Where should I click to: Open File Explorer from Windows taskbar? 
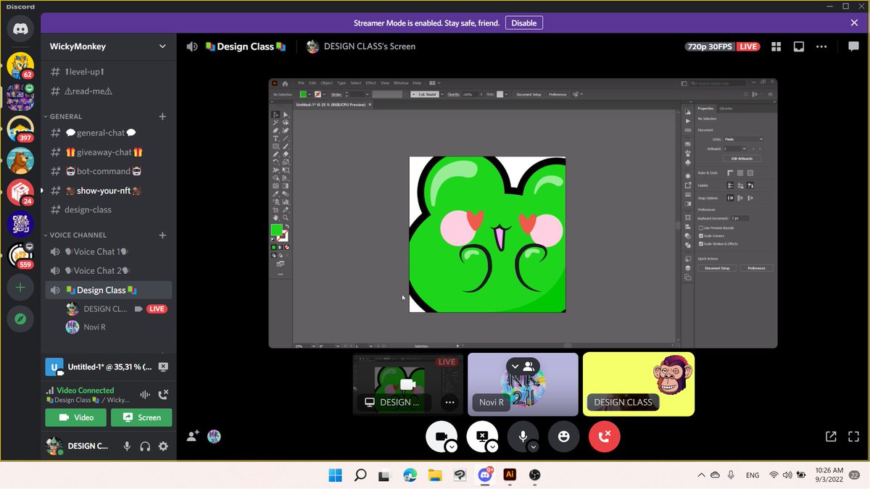tap(434, 475)
